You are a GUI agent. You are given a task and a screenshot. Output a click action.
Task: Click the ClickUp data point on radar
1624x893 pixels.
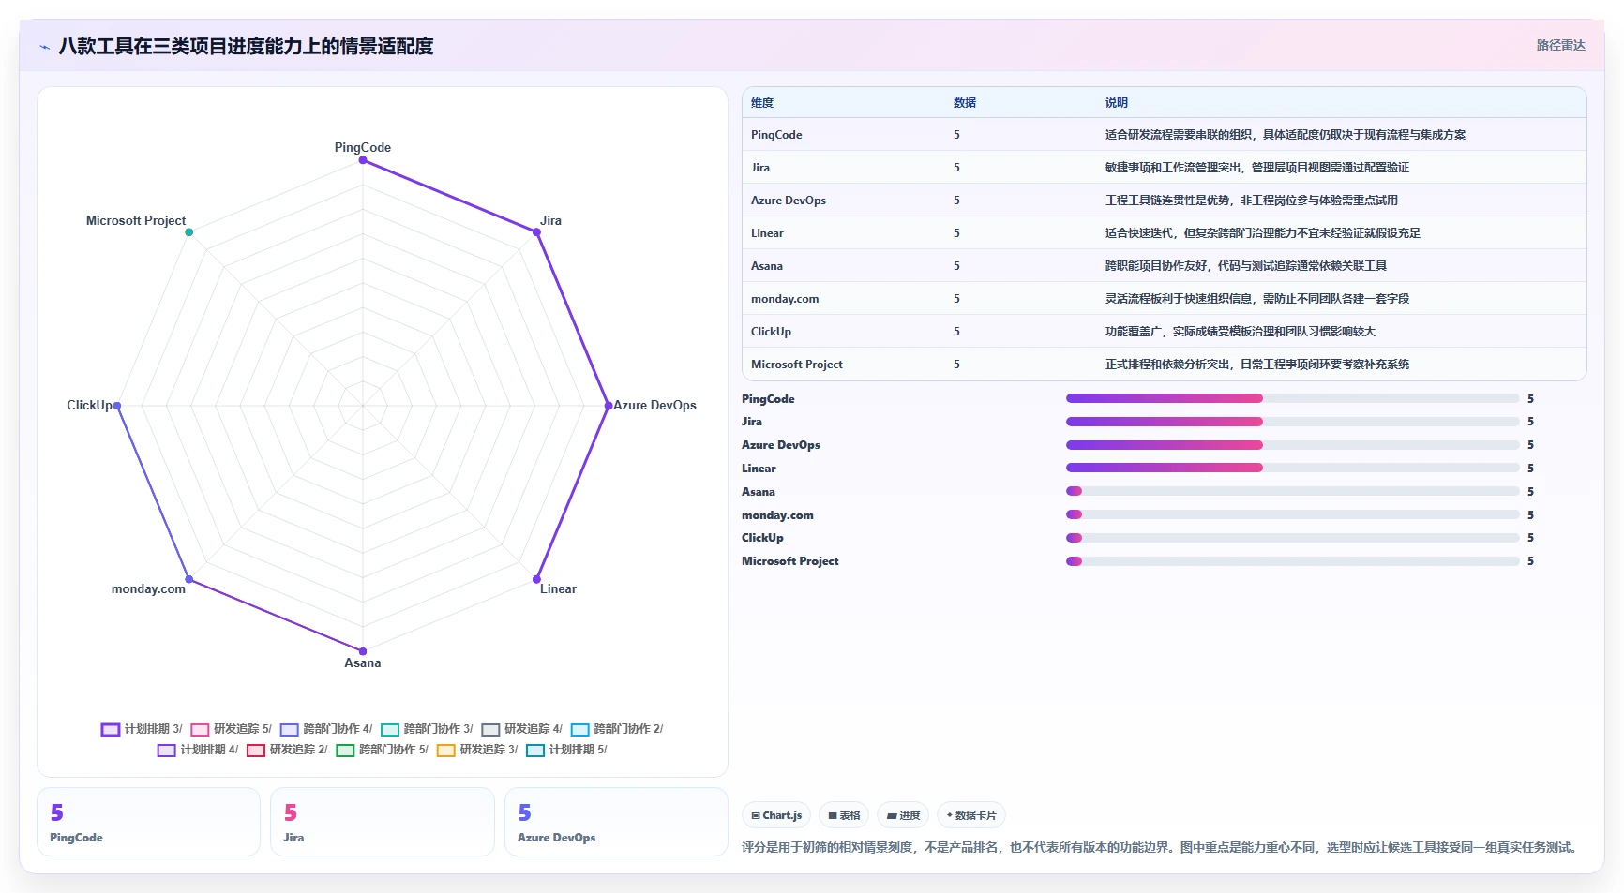tap(117, 406)
